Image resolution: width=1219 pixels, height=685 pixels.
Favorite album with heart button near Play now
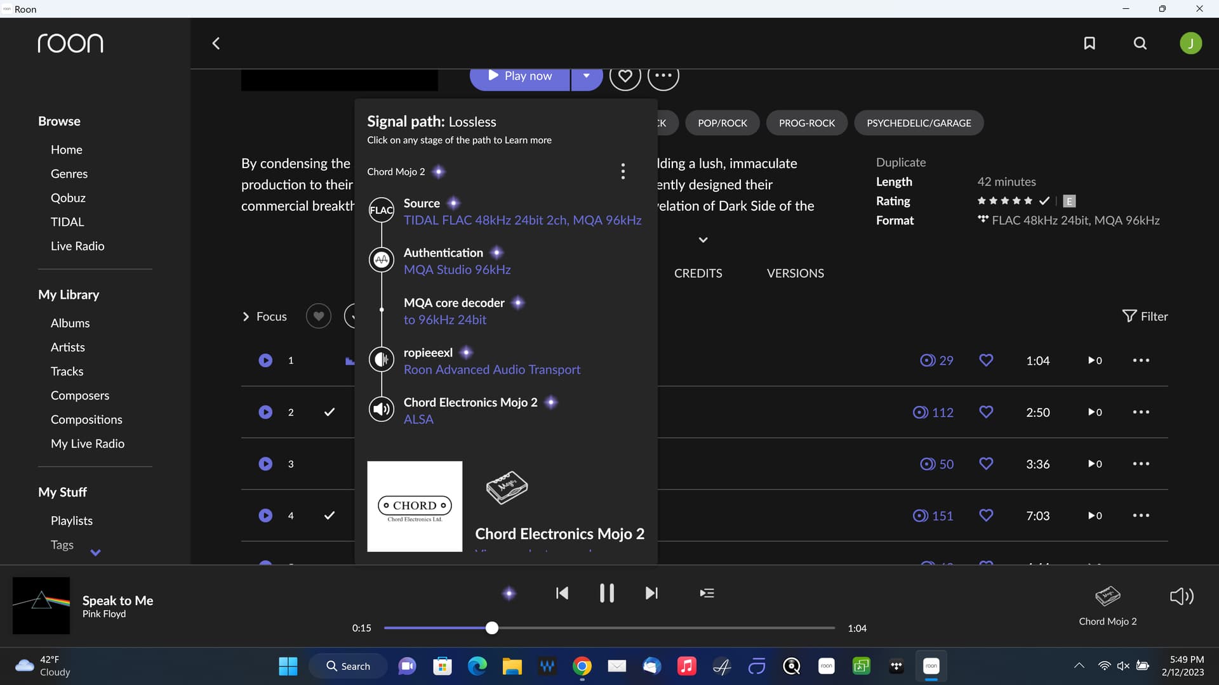point(625,76)
